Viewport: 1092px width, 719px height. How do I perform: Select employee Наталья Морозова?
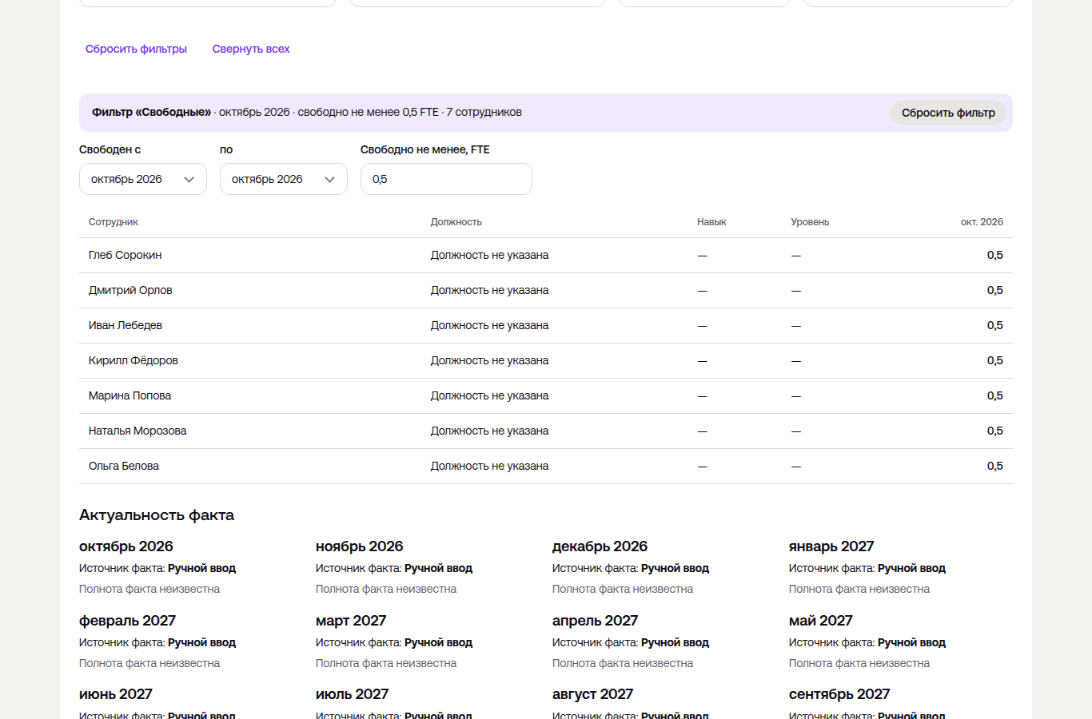click(137, 431)
